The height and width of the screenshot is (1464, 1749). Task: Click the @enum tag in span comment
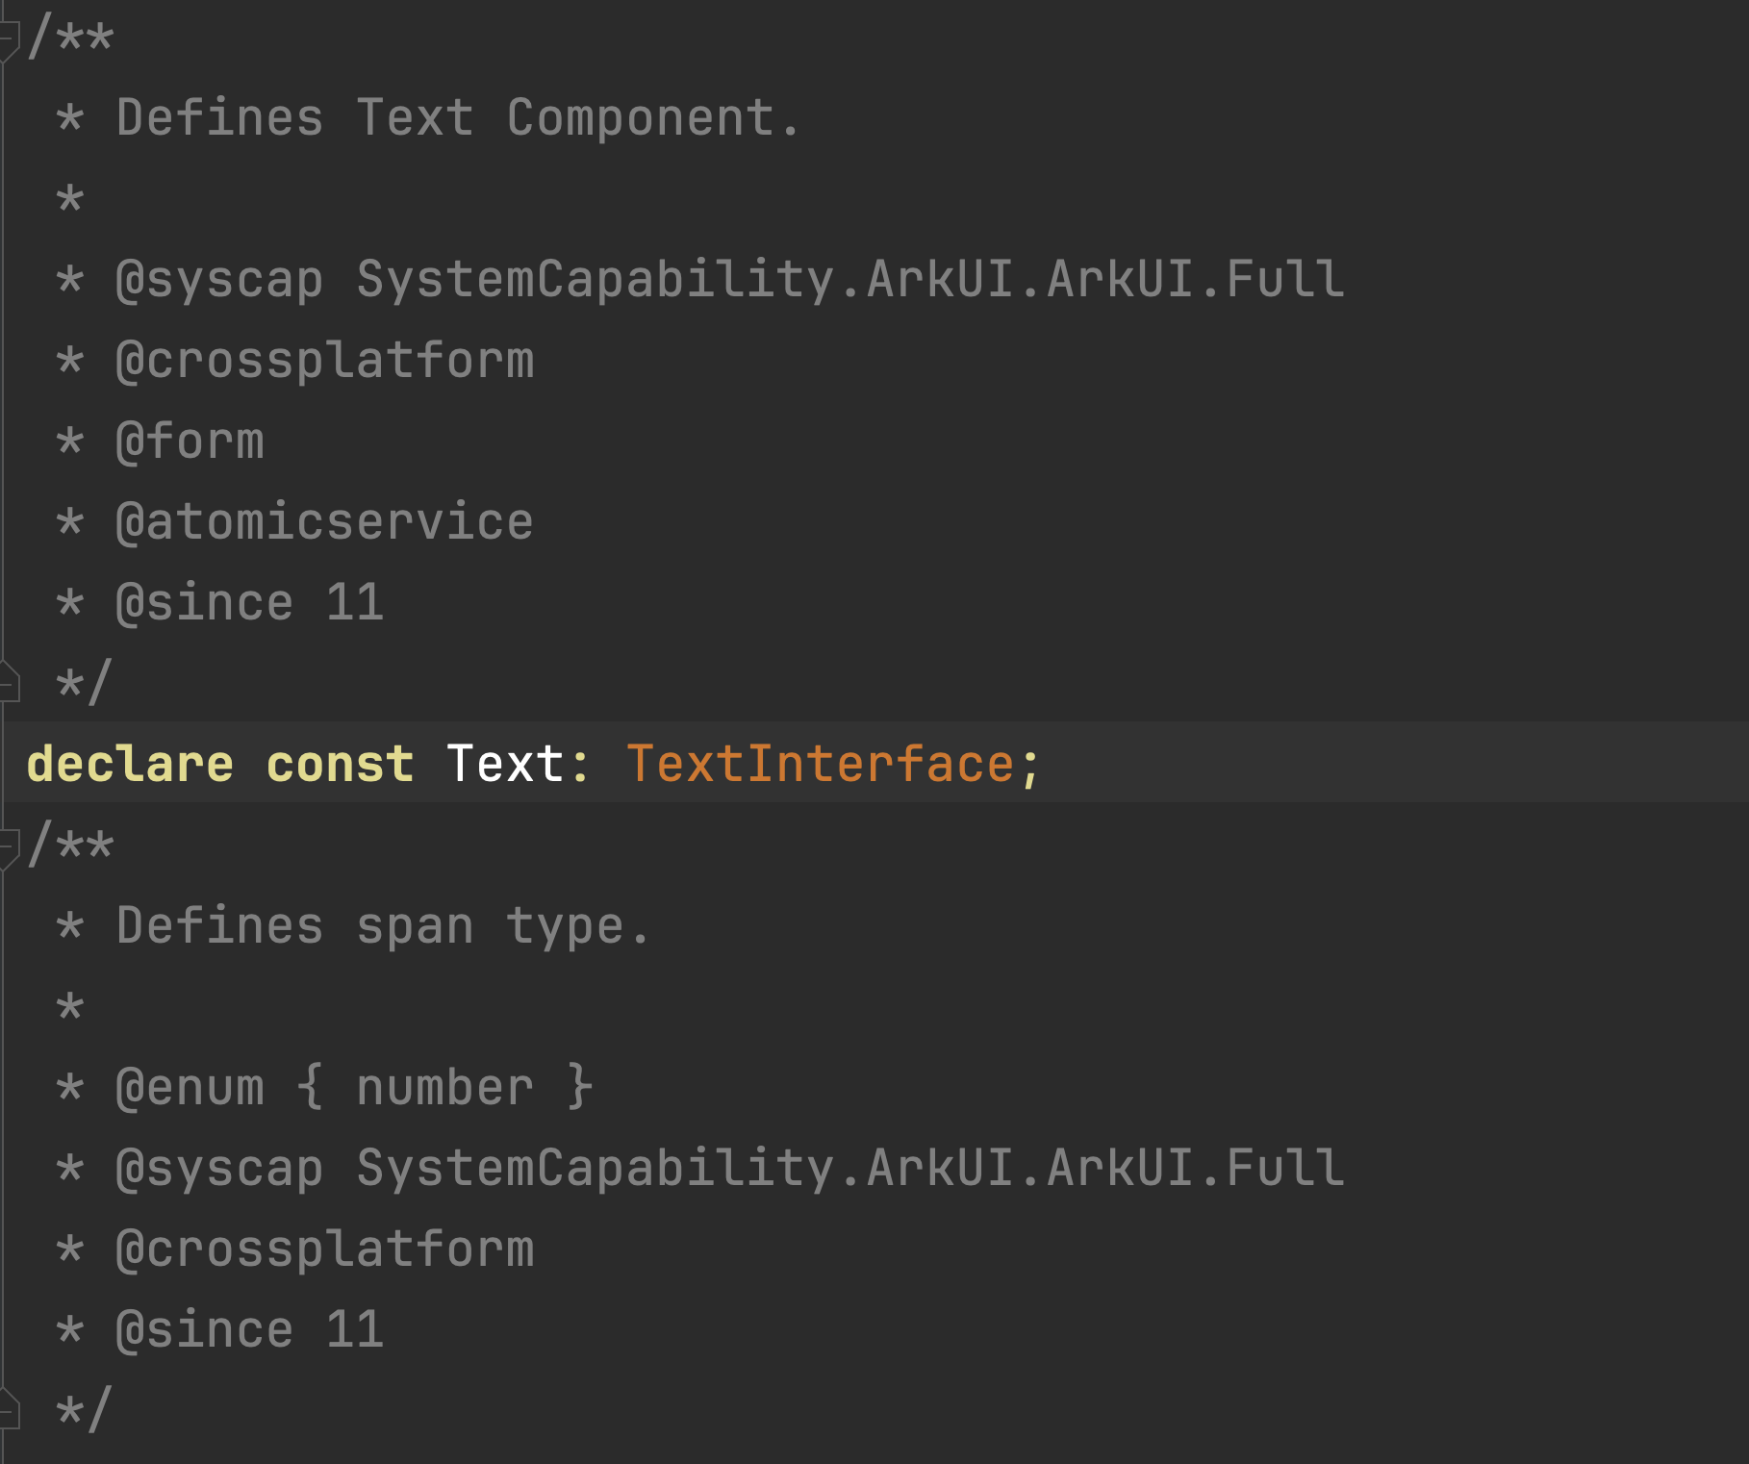190,1088
